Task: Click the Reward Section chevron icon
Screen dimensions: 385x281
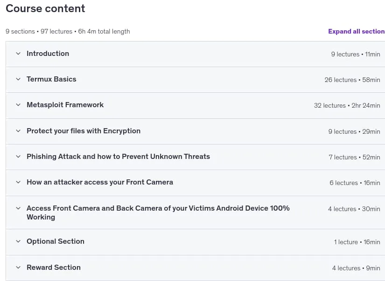Action: [x=18, y=267]
